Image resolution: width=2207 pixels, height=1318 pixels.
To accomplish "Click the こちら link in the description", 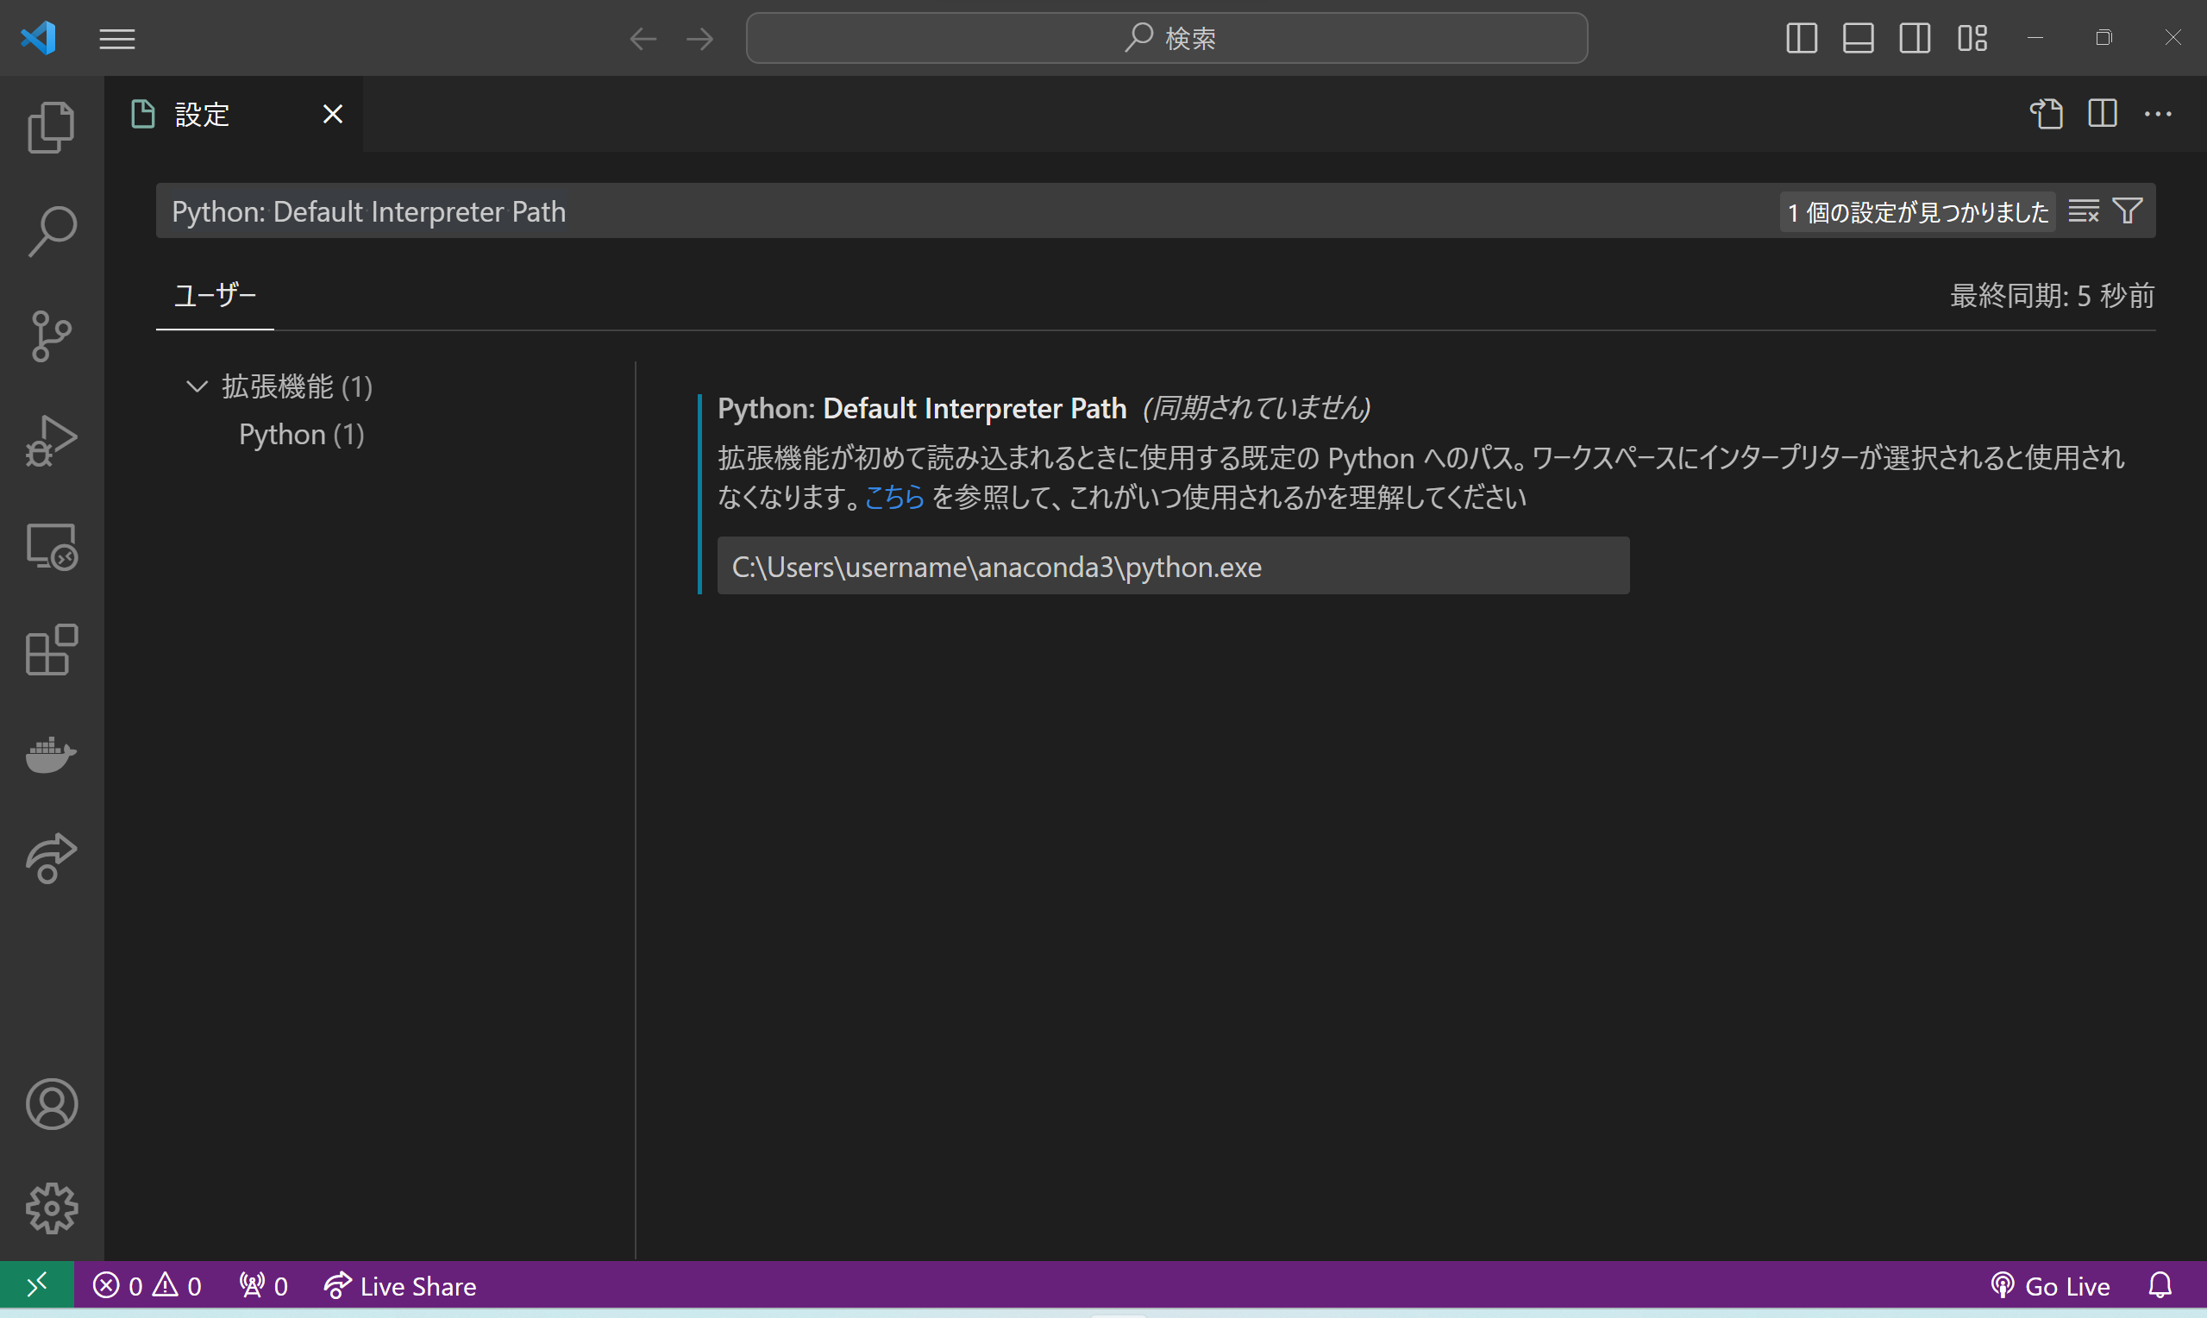I will coord(894,497).
